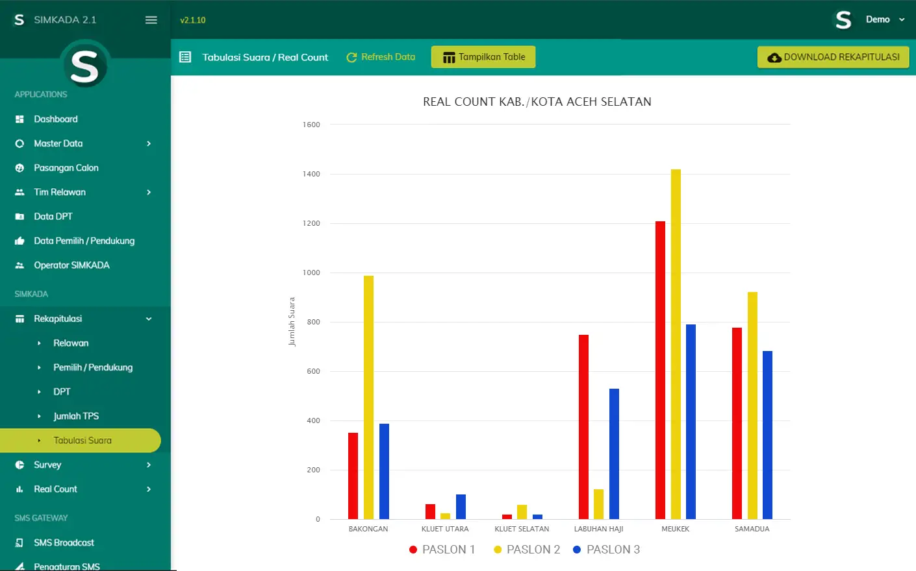Click DOWNLOAD REKAPITULASI button
This screenshot has width=916, height=571.
pyautogui.click(x=833, y=57)
